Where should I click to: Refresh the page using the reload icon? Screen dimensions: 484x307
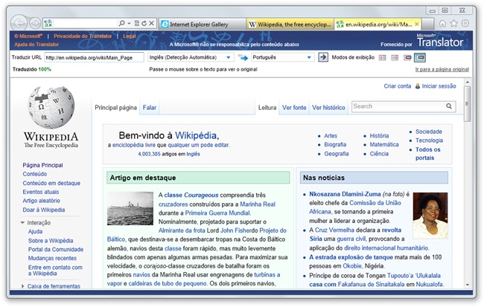[144, 23]
